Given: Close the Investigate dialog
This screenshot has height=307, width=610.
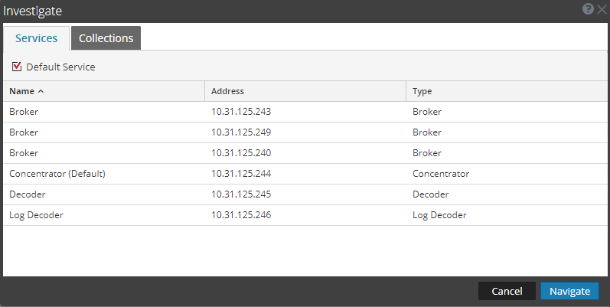Looking at the screenshot, I should pyautogui.click(x=602, y=9).
